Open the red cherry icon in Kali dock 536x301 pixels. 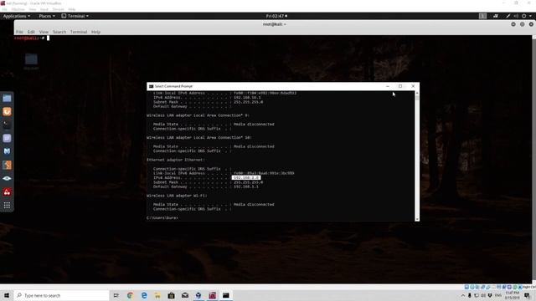[7, 191]
